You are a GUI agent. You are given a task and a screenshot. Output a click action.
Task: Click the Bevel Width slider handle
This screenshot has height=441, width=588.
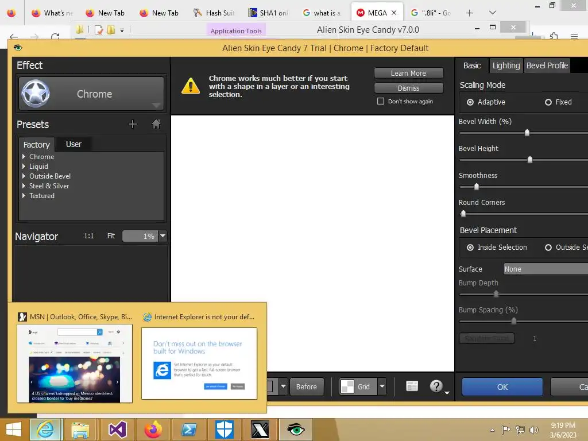527,133
